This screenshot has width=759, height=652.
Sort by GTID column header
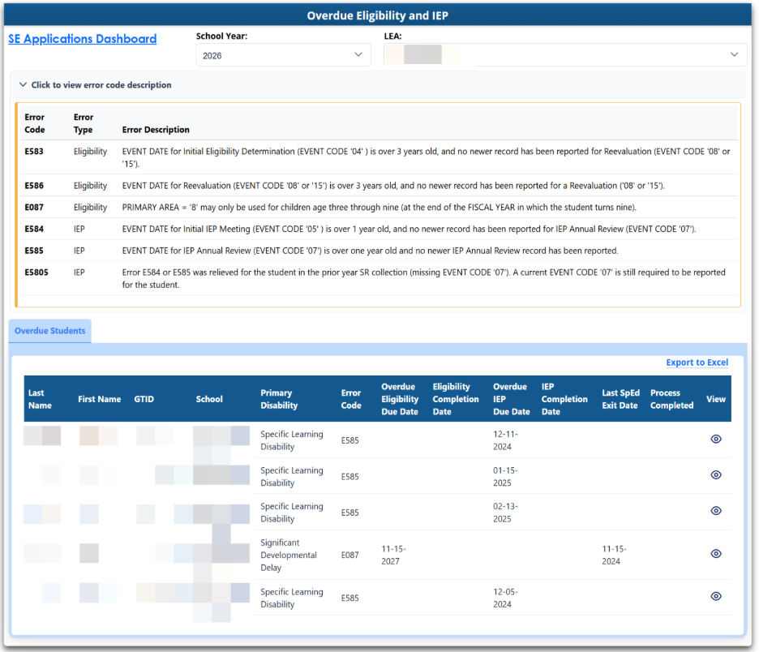click(x=144, y=399)
